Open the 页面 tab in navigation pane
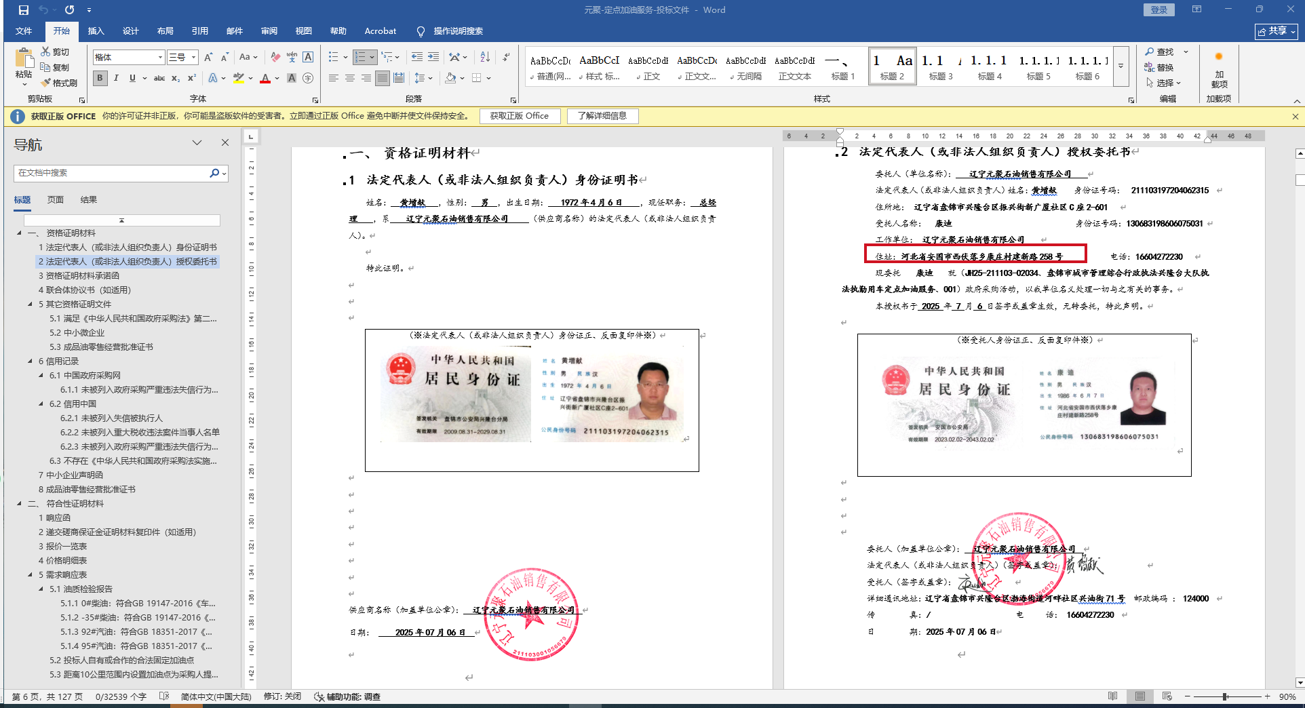This screenshot has height=708, width=1305. (x=56, y=200)
